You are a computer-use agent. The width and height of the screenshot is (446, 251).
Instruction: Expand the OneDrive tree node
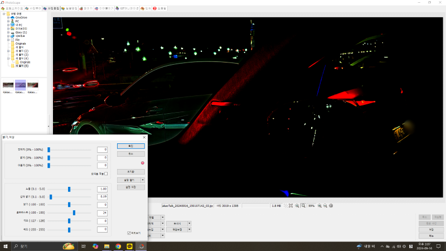click(8, 17)
